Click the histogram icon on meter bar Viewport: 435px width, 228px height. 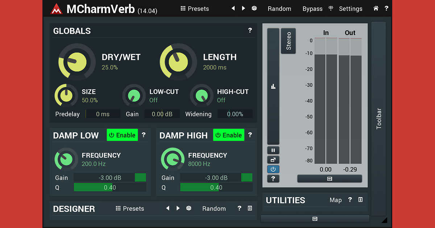pos(273,86)
